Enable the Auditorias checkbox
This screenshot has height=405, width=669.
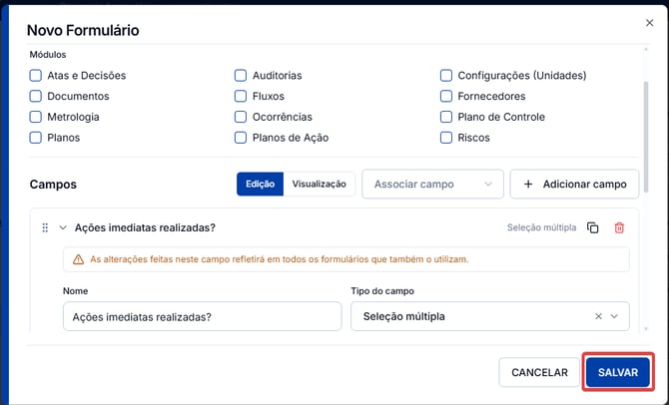[241, 76]
